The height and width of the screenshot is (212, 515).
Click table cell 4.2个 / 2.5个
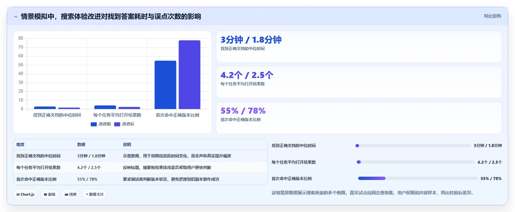pyautogui.click(x=89, y=167)
